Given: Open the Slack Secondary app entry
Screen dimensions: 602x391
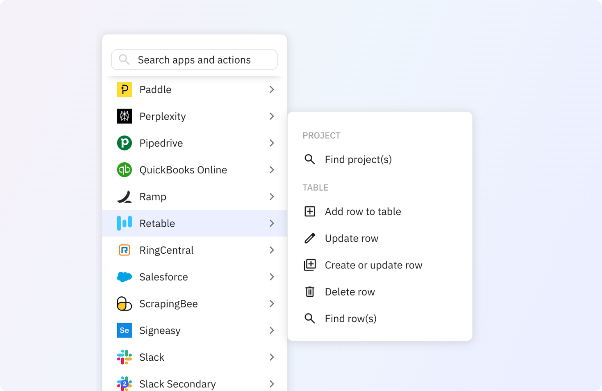Looking at the screenshot, I should pyautogui.click(x=194, y=381).
